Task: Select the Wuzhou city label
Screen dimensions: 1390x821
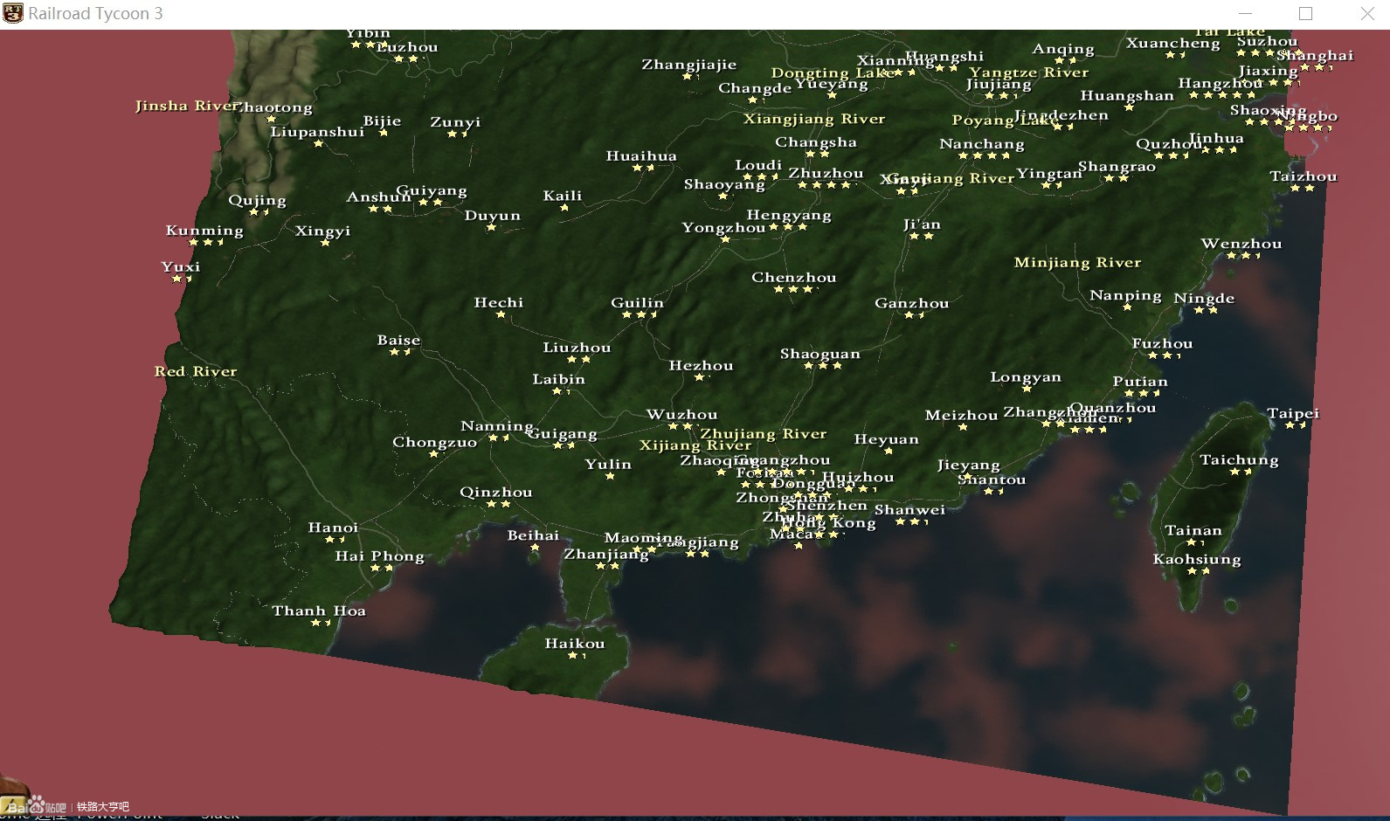Action: click(681, 415)
